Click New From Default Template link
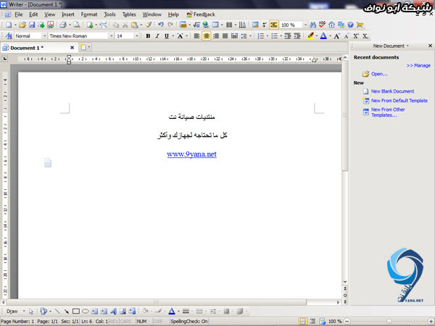This screenshot has height=326, width=435. (x=399, y=101)
